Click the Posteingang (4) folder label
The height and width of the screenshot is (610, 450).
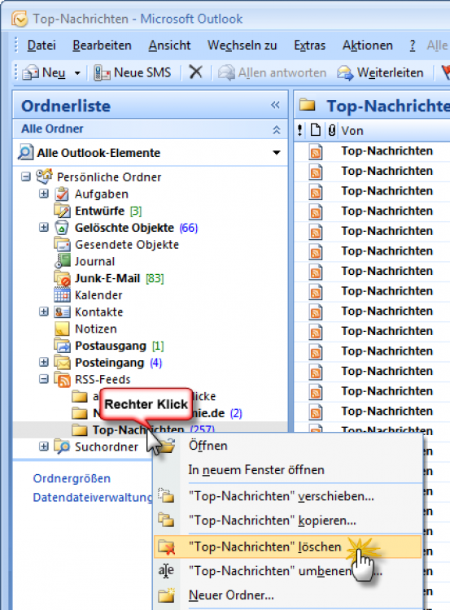pos(118,363)
